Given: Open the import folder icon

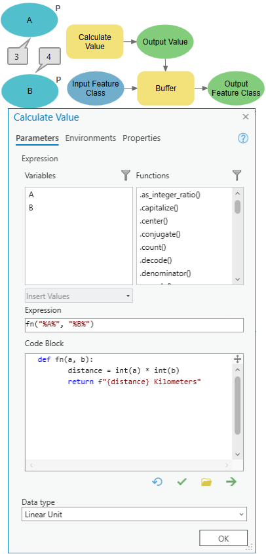Looking at the screenshot, I should tap(206, 482).
